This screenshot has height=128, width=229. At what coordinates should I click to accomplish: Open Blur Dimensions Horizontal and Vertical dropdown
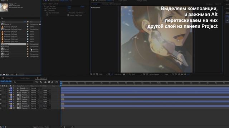77,13
